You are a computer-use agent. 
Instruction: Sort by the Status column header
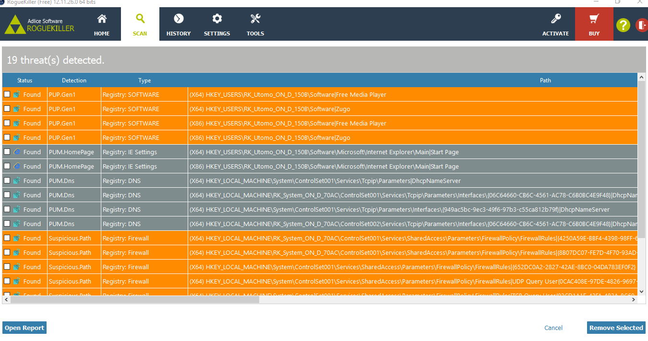[x=25, y=80]
